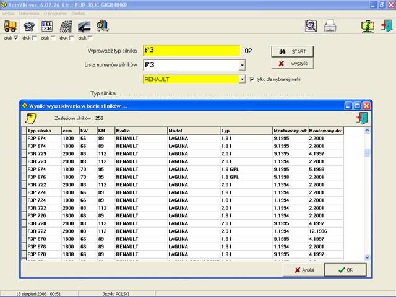The width and height of the screenshot is (396, 297).
Task: Click the Marka column header
Action: tap(141, 131)
